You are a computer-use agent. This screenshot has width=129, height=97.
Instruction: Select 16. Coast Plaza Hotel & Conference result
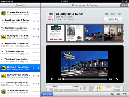point(20,21)
